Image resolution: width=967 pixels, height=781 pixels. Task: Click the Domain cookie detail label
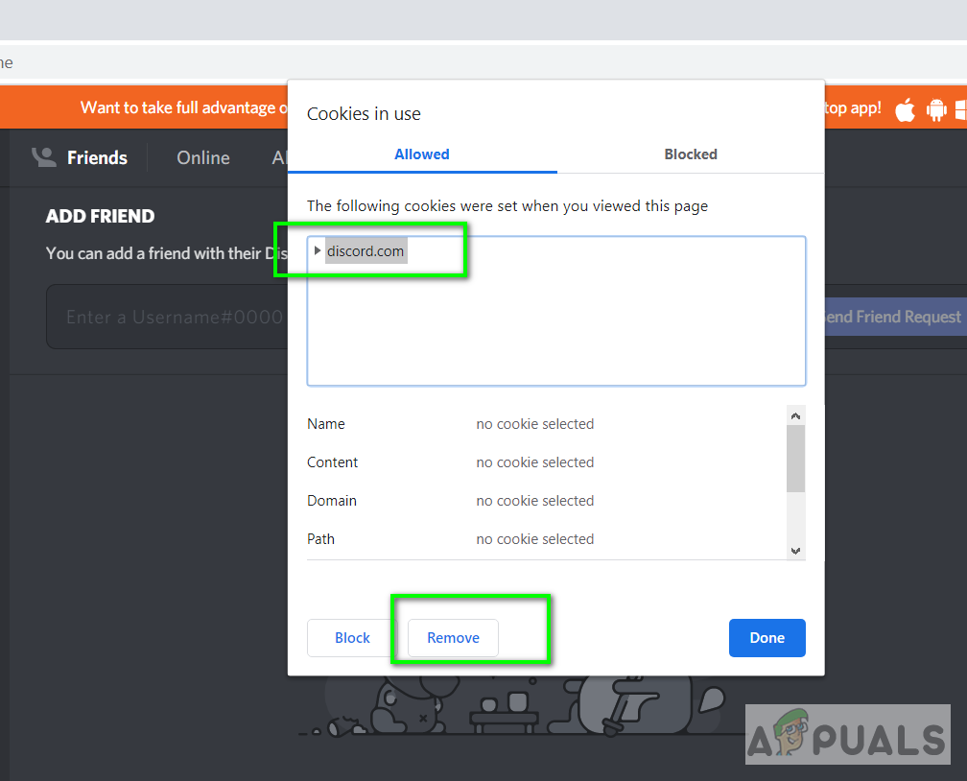coord(332,500)
